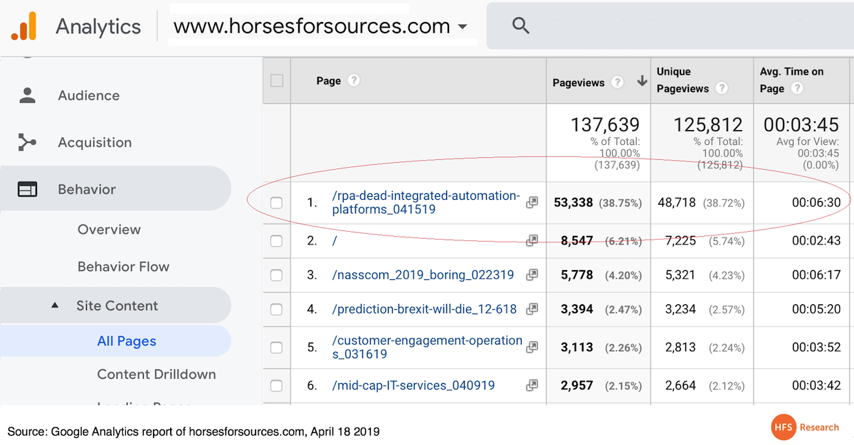Image resolution: width=854 pixels, height=445 pixels.
Task: Open /rpa-dead-integrated-automation-platforms_041519 page link
Action: [426, 203]
